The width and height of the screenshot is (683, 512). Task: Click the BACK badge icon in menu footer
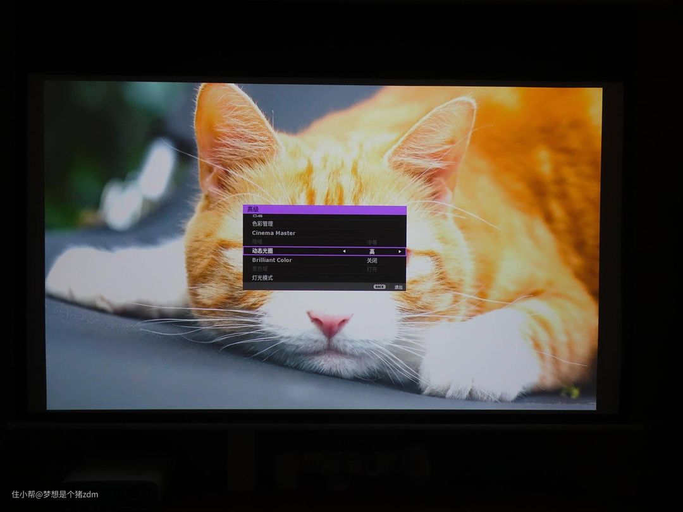[379, 286]
